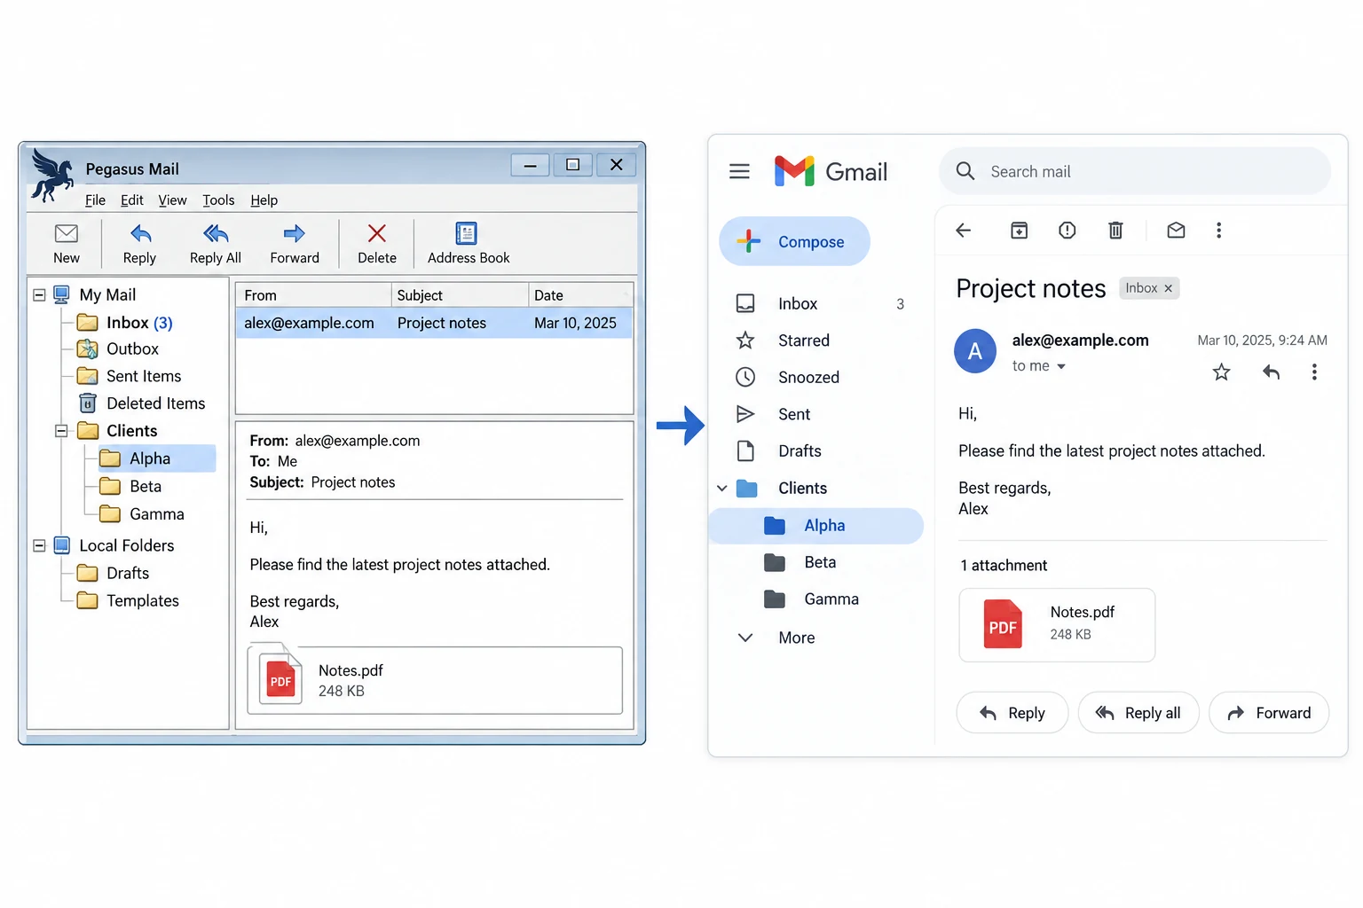
Task: Go back with Gmail back arrow
Action: click(x=963, y=231)
